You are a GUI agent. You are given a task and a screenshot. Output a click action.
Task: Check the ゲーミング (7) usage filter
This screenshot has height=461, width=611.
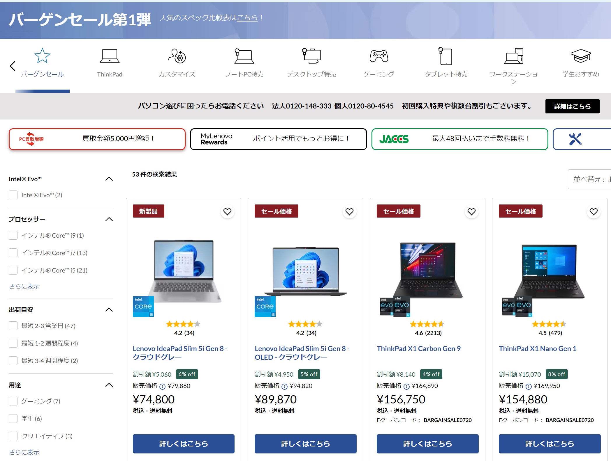[x=13, y=401]
